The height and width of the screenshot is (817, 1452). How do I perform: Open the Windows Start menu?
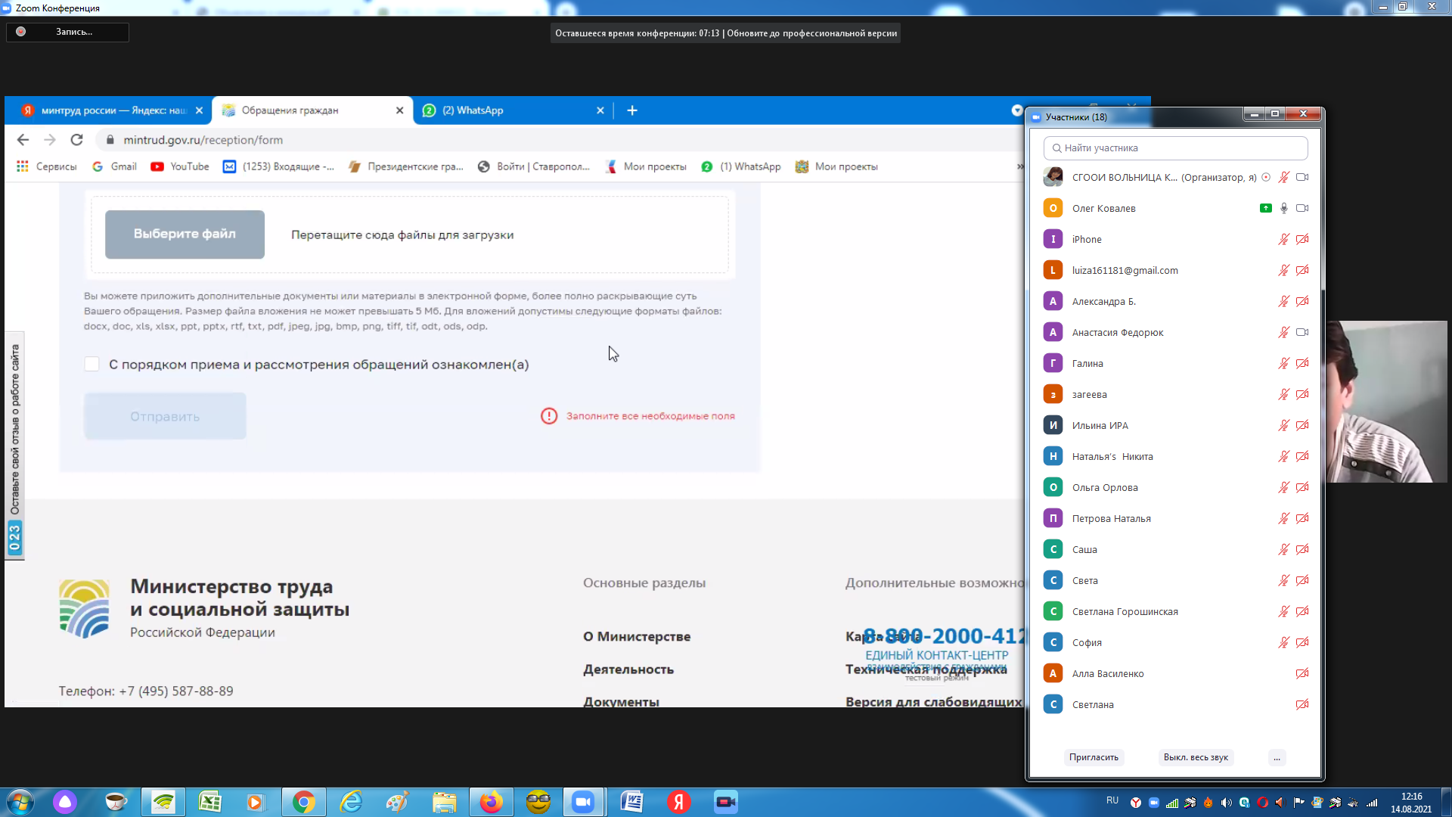coord(20,802)
